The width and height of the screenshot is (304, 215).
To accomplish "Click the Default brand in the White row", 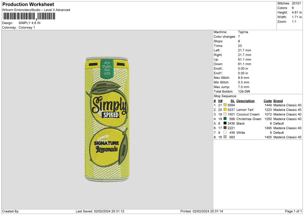I will click(x=279, y=133).
